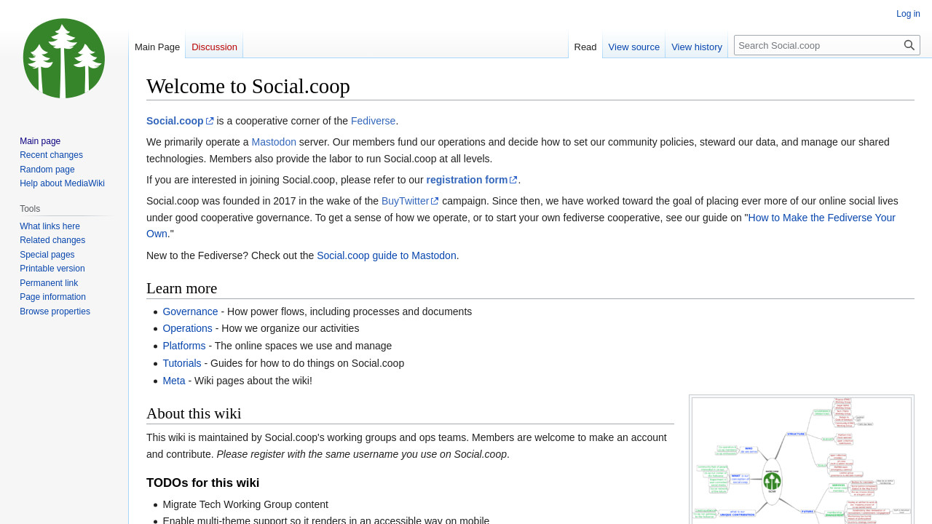Open the Tutorials page link
Image resolution: width=932 pixels, height=524 pixels.
click(x=181, y=363)
